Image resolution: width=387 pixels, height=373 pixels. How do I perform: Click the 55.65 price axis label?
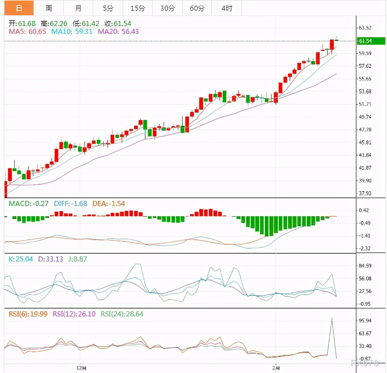365,79
